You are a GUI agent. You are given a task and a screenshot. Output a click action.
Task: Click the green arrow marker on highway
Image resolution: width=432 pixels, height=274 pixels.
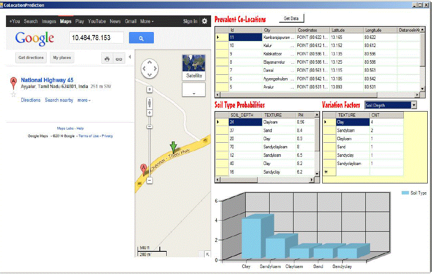click(173, 147)
